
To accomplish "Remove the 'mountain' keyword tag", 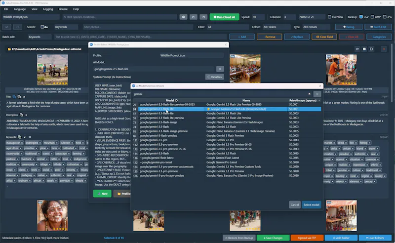I will 57,143.
